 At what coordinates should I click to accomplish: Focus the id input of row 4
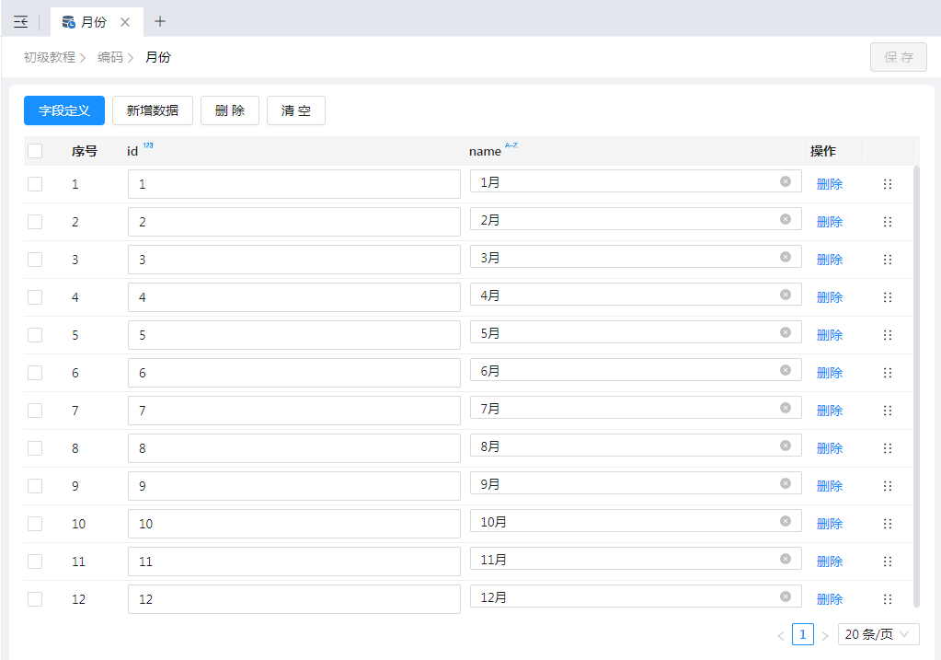(293, 297)
